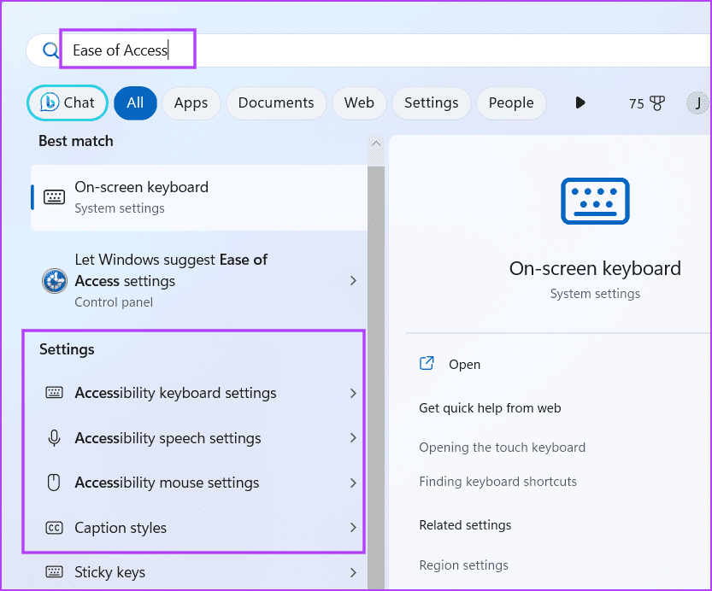Open the On-screen keyboard via Open button
The height and width of the screenshot is (591, 712).
[464, 364]
